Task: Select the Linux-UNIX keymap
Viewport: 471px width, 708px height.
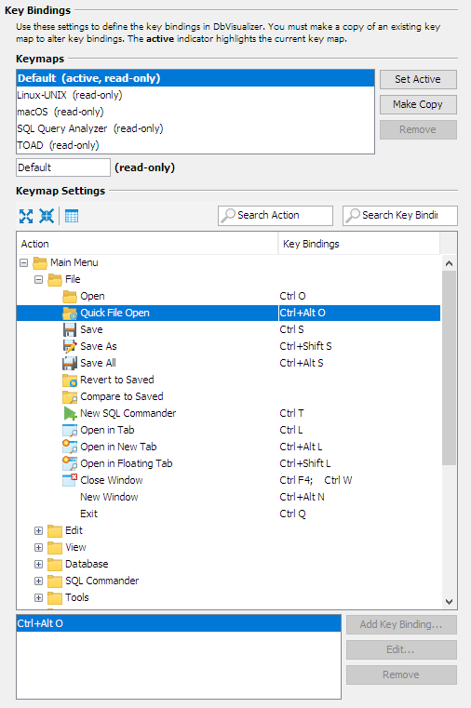Action: coord(195,95)
